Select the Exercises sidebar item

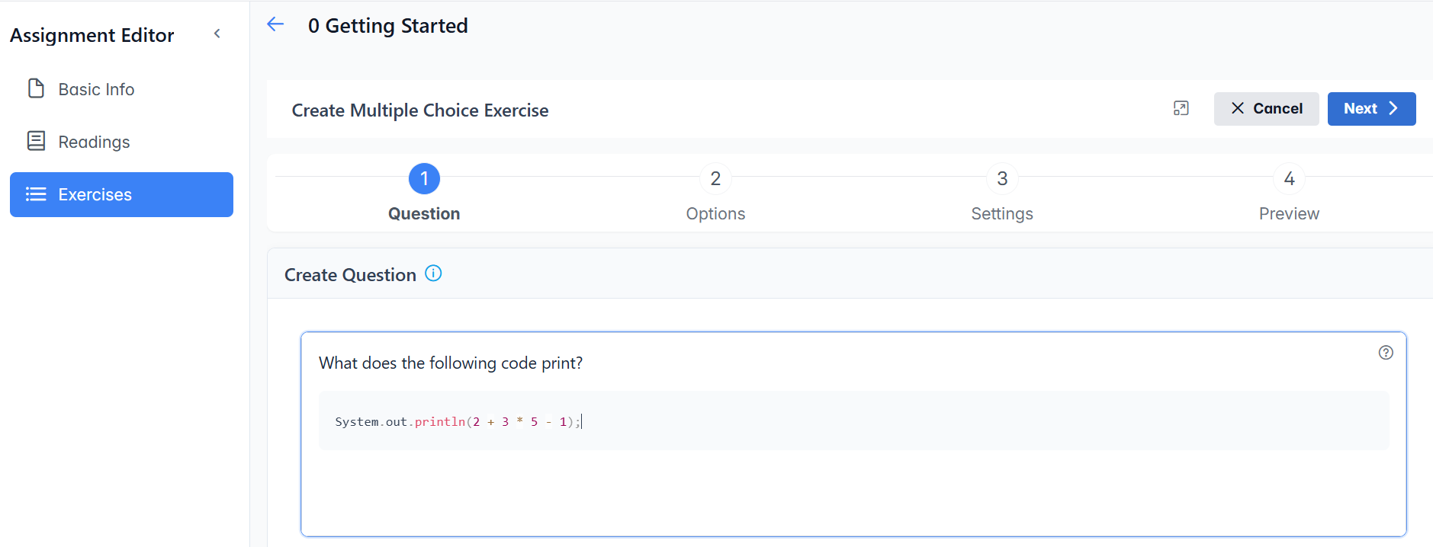(x=121, y=194)
